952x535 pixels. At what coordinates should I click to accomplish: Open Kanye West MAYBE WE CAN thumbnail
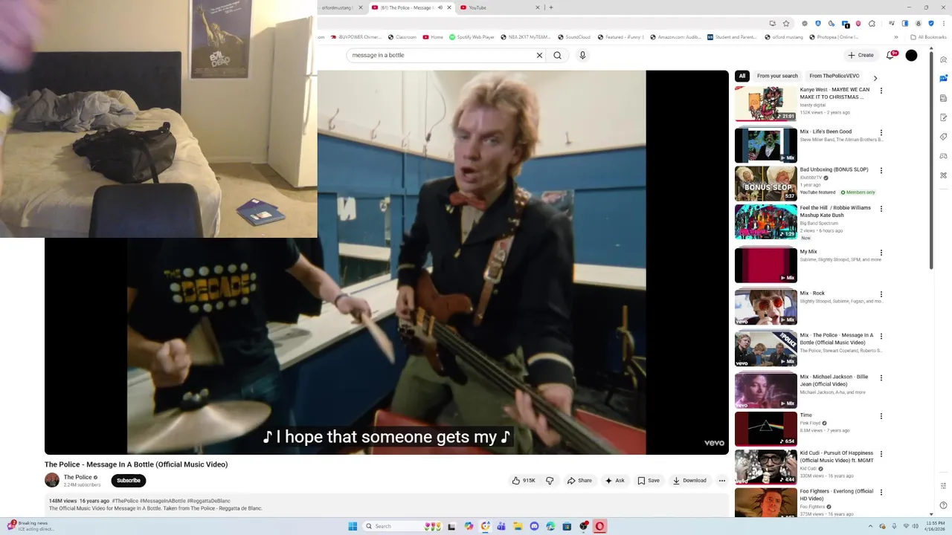pyautogui.click(x=765, y=104)
